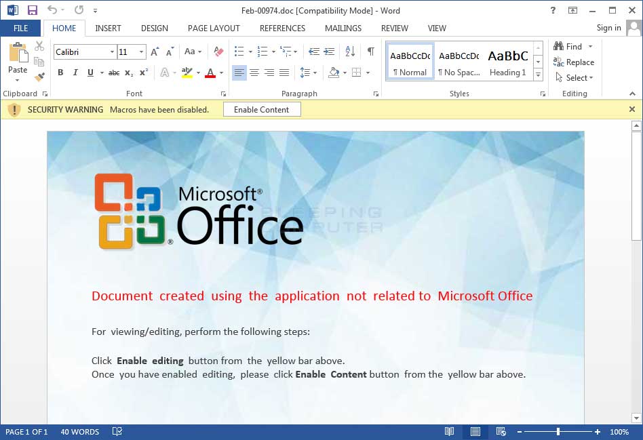Click the Sort A-Z icon

(x=350, y=52)
